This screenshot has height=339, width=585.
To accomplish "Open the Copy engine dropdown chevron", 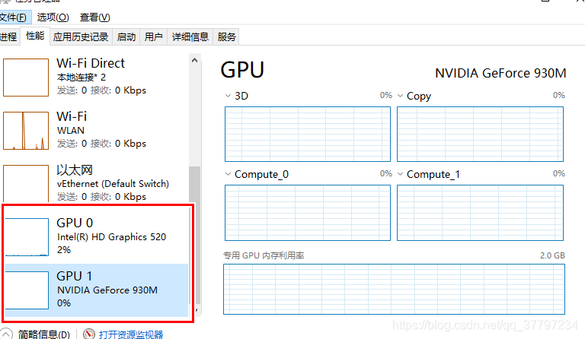I will 401,96.
